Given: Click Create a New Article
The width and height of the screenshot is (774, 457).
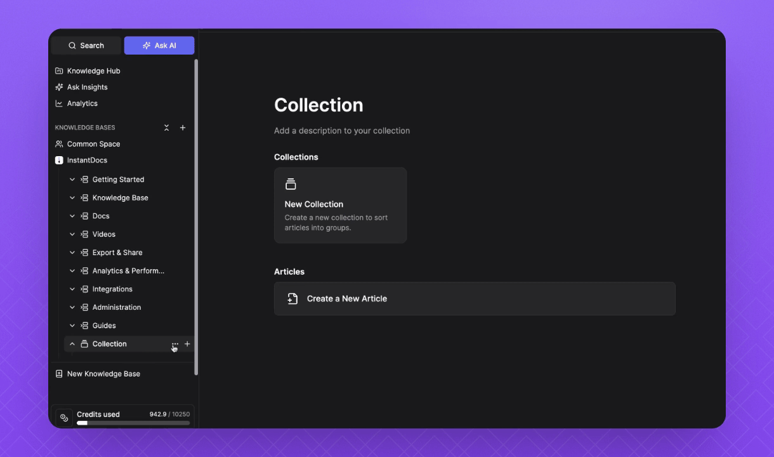Looking at the screenshot, I should tap(475, 298).
